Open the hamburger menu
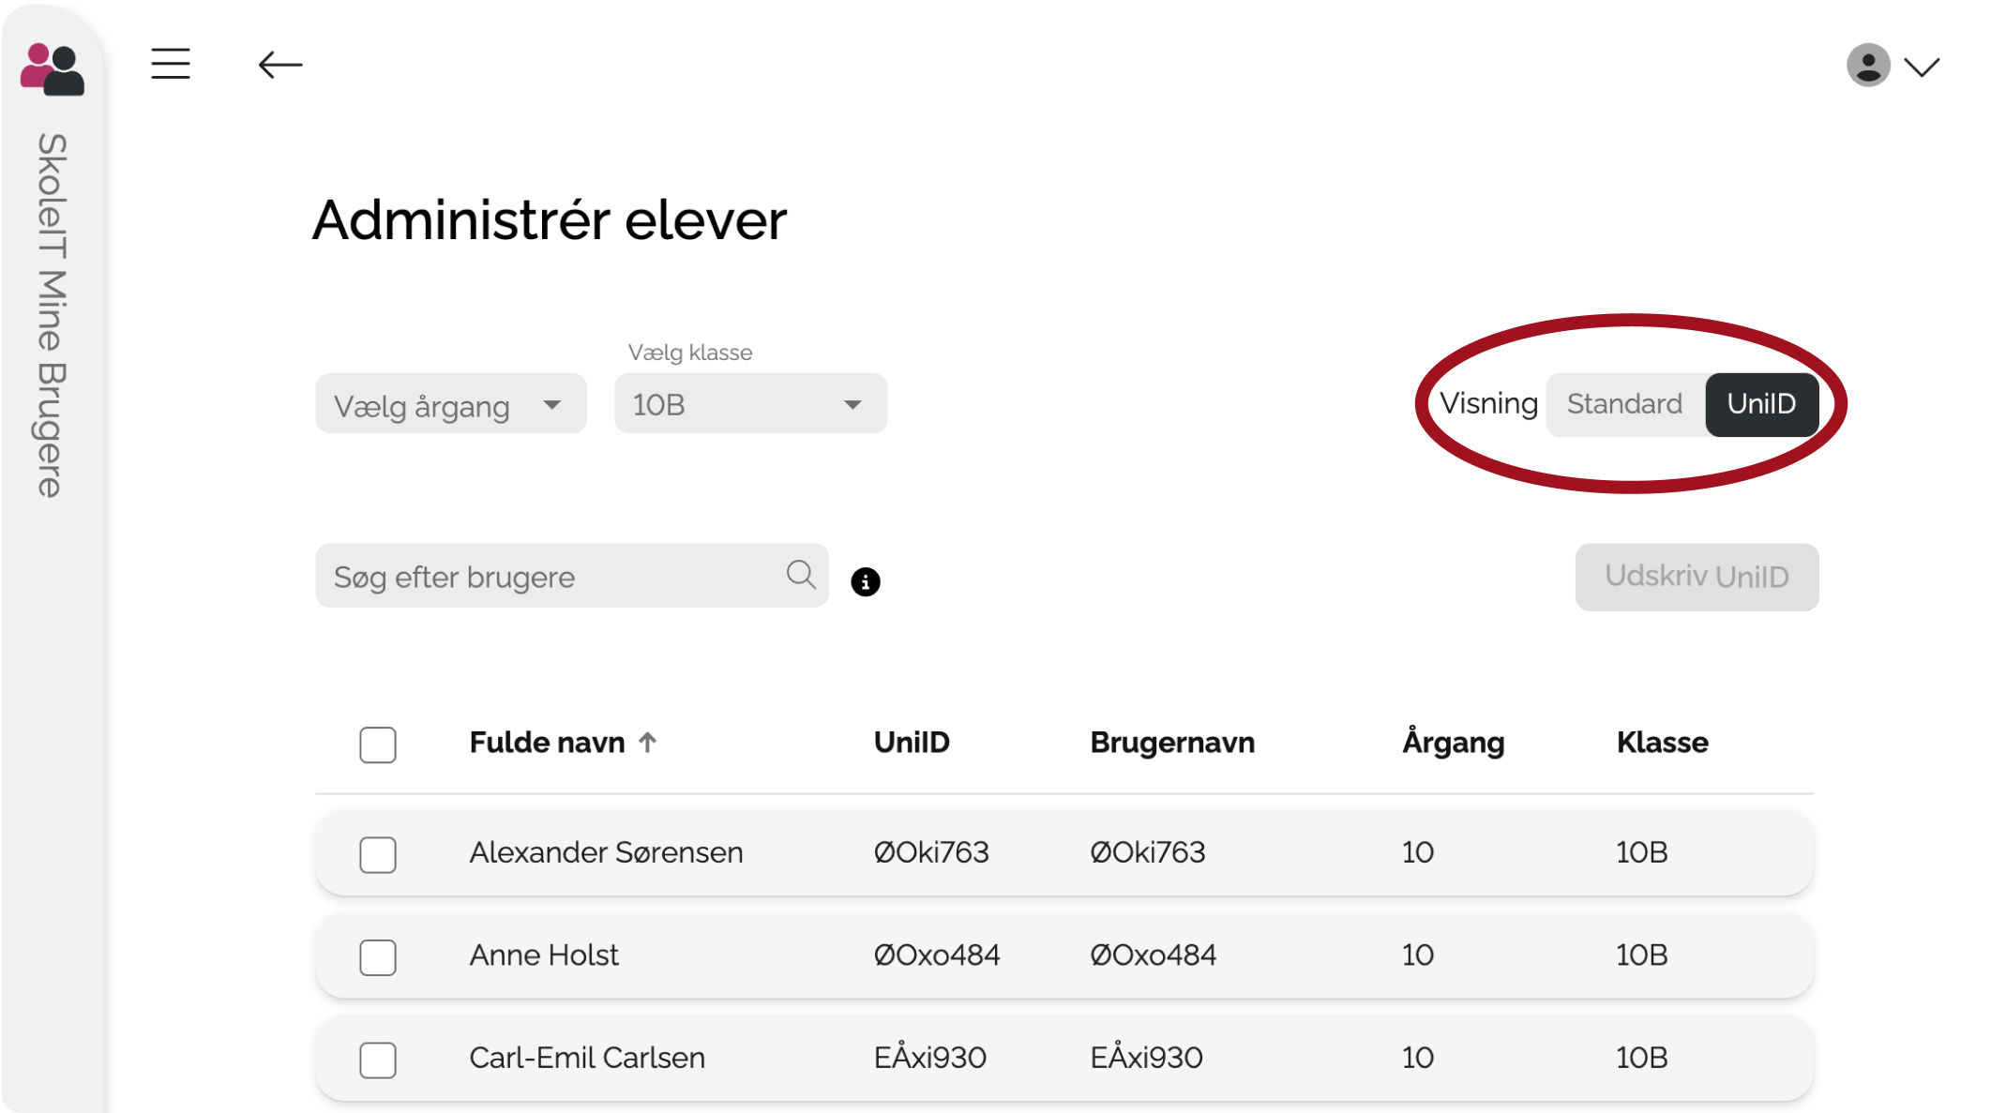 (171, 64)
